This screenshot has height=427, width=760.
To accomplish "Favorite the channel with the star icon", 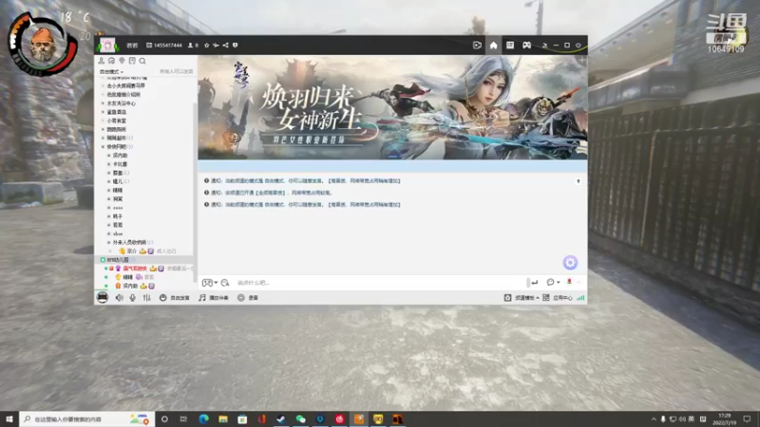I will [x=206, y=45].
